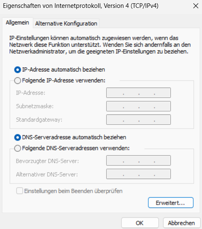This screenshot has height=229, width=202.
Task: Choose 'Folgende IP-Adresse verwenden' option
Action: pyautogui.click(x=17, y=81)
